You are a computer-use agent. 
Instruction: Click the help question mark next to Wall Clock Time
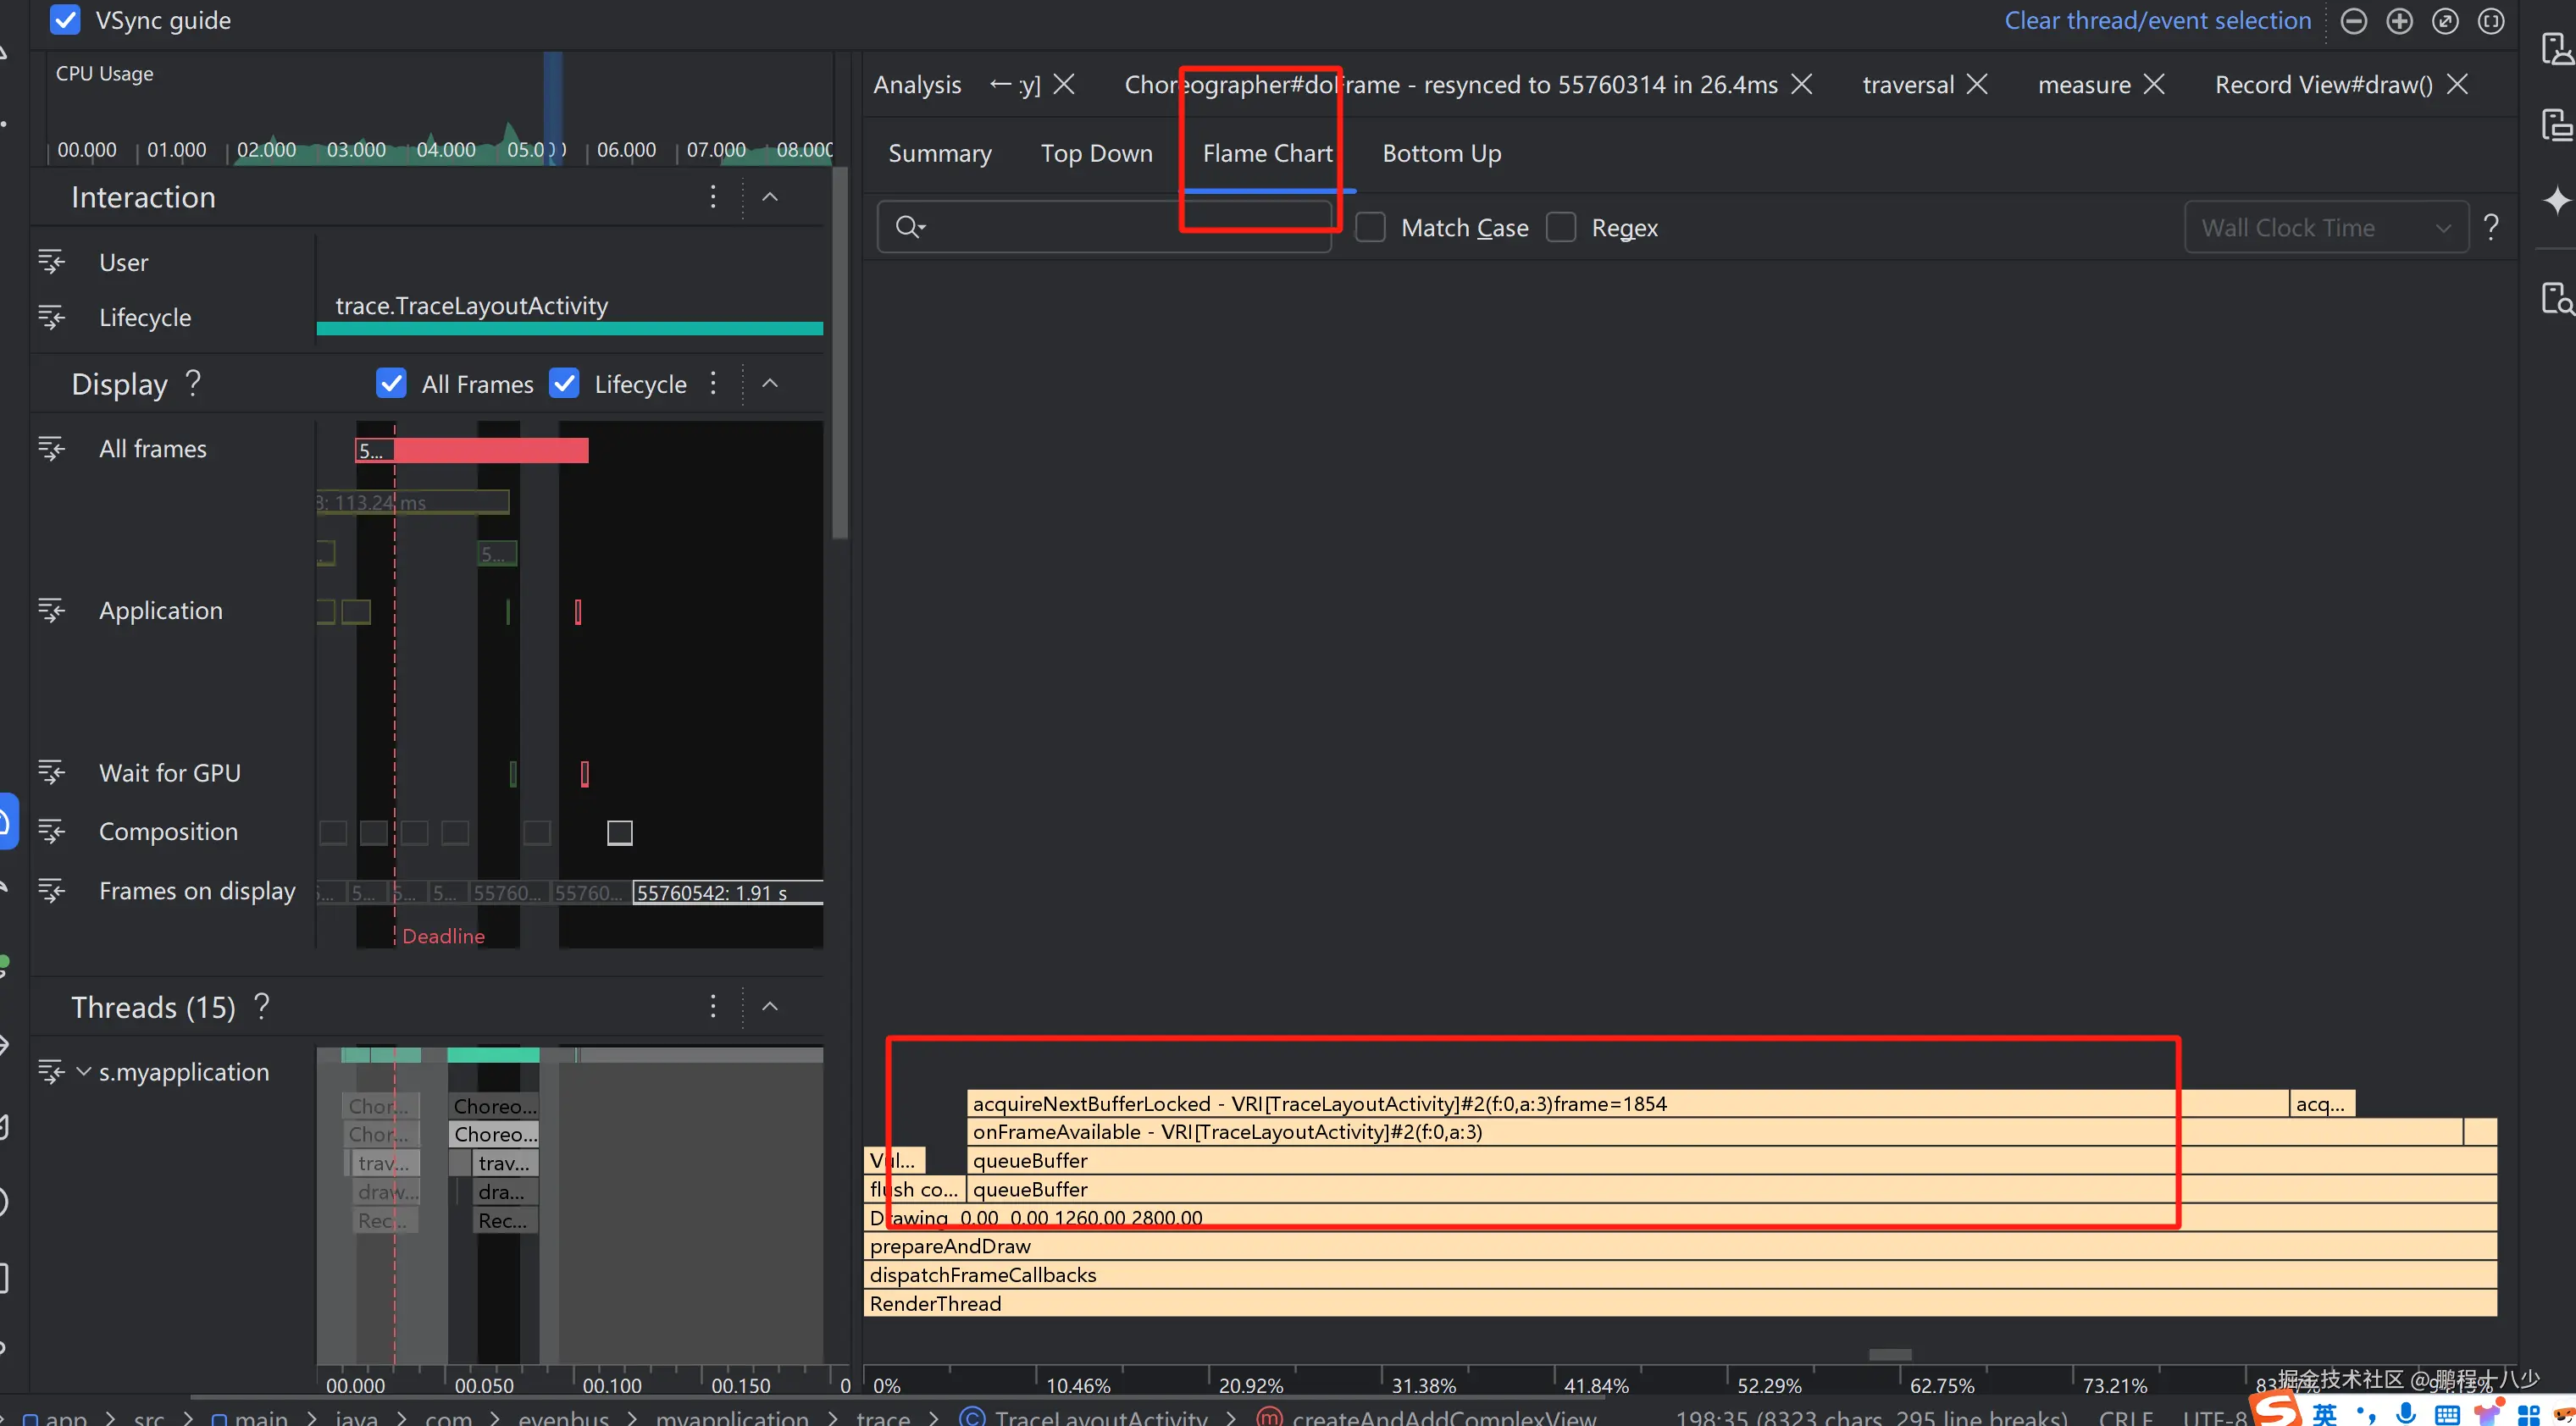click(x=2491, y=227)
